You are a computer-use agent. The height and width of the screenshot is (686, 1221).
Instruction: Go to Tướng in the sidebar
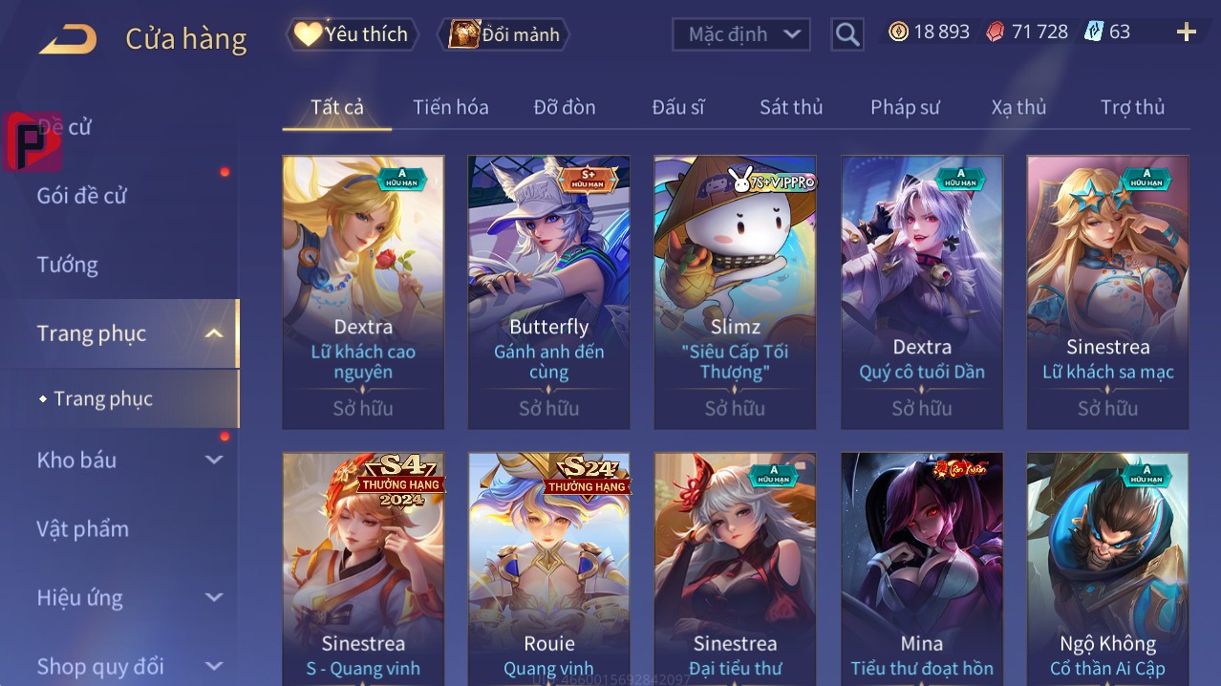(67, 265)
